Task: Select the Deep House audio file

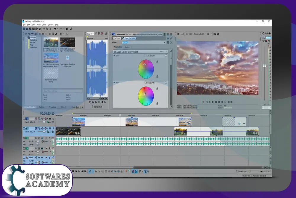Action: pos(67,58)
